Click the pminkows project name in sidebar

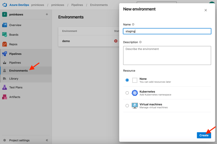16,14
